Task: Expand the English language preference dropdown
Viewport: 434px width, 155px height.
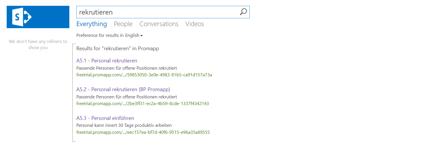Action: [x=134, y=35]
